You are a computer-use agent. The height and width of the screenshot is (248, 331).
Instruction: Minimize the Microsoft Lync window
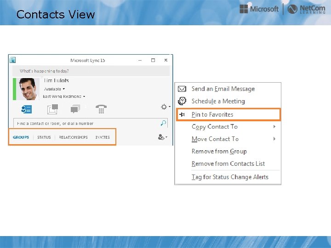coord(140,60)
